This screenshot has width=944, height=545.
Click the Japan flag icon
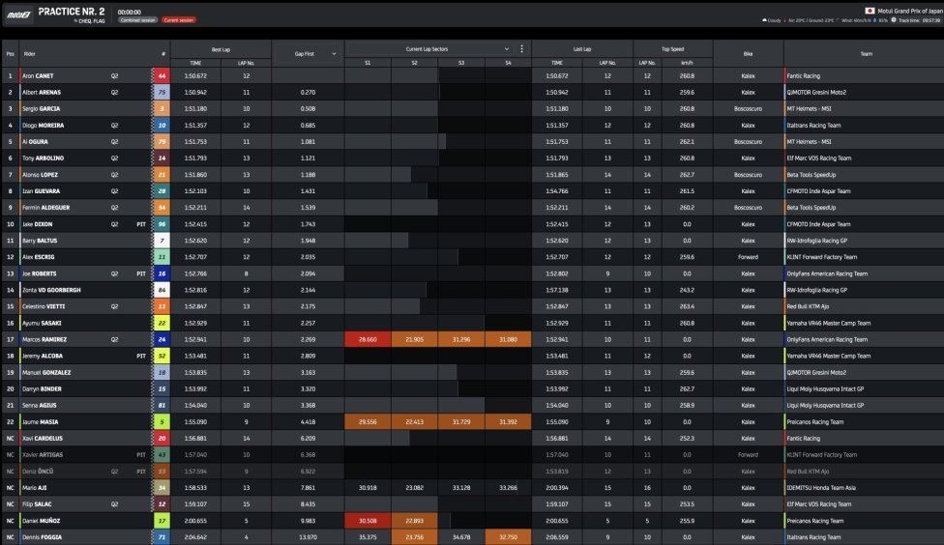[870, 11]
